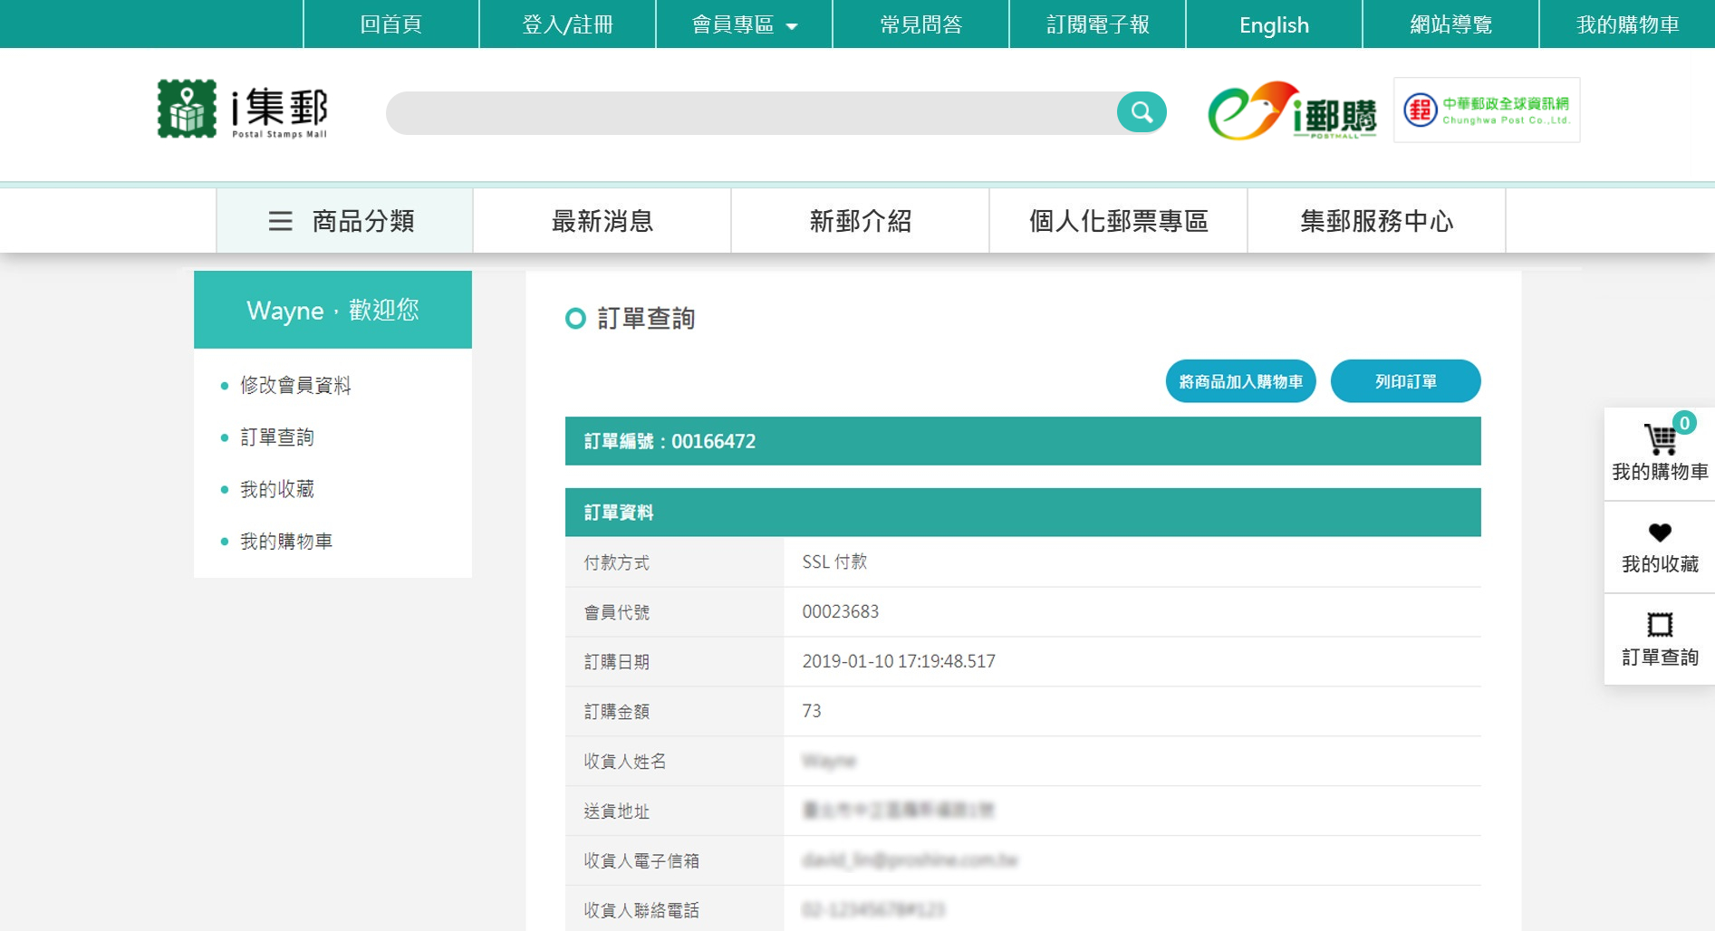
Task: Open 修改會員資料 in the sidebar
Action: [x=295, y=385]
